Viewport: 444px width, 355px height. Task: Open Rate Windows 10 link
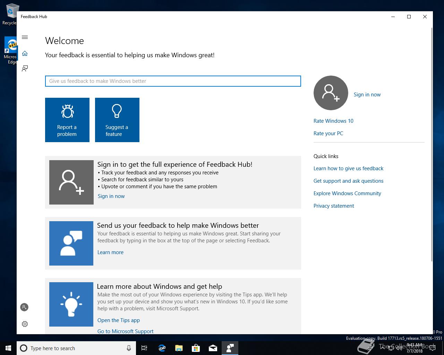(x=333, y=121)
